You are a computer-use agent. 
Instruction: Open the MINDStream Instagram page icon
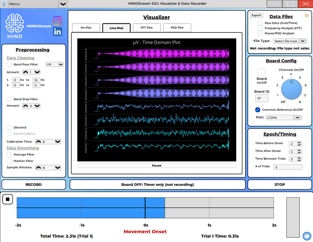tap(58, 21)
